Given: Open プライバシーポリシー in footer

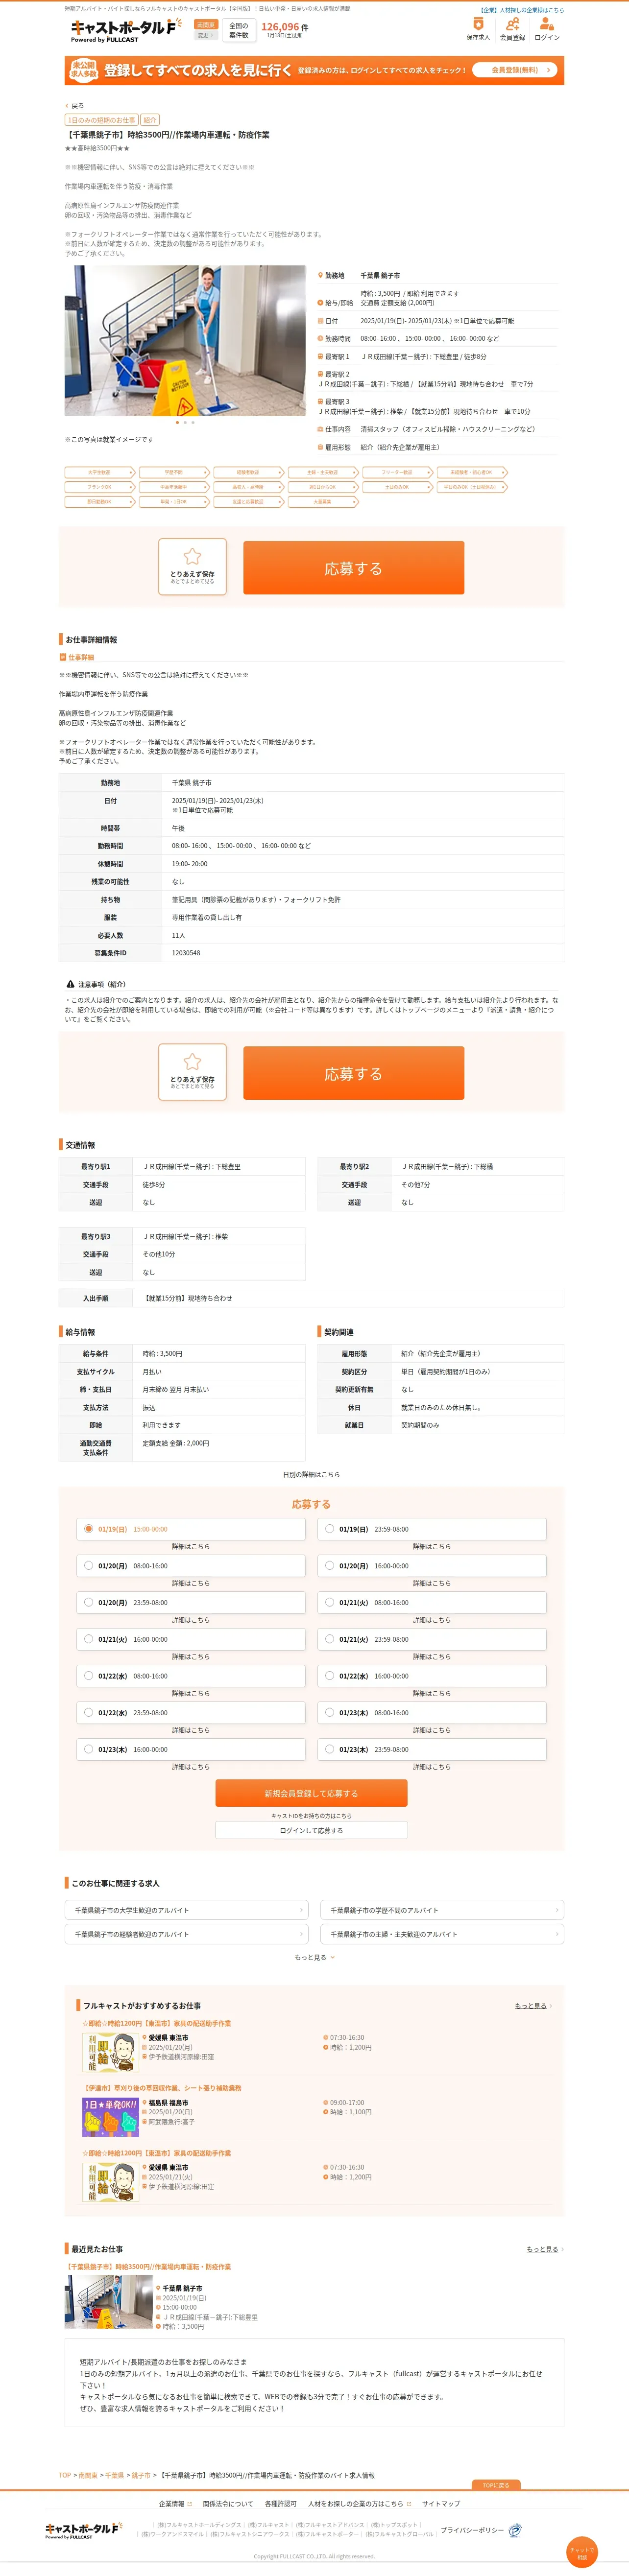Looking at the screenshot, I should coord(472,2530).
